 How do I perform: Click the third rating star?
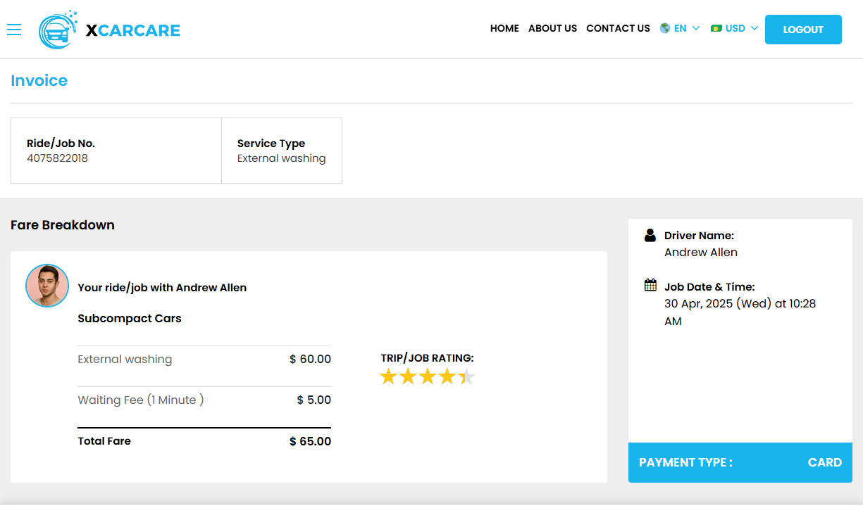[428, 377]
